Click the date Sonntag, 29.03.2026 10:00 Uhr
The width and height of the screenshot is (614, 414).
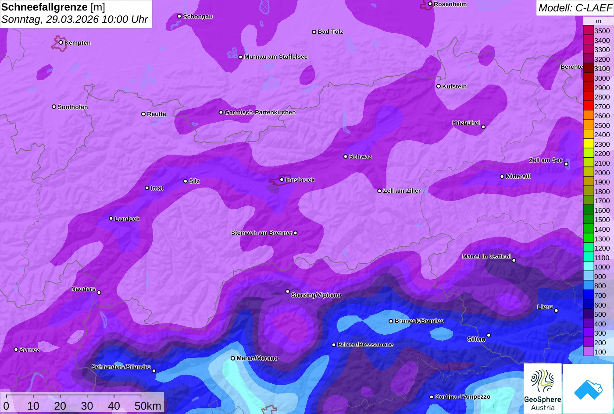75,20
